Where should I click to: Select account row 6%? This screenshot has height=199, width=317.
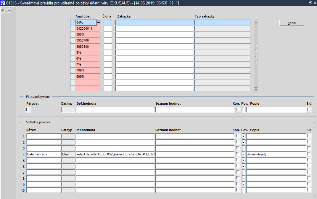pos(88,58)
